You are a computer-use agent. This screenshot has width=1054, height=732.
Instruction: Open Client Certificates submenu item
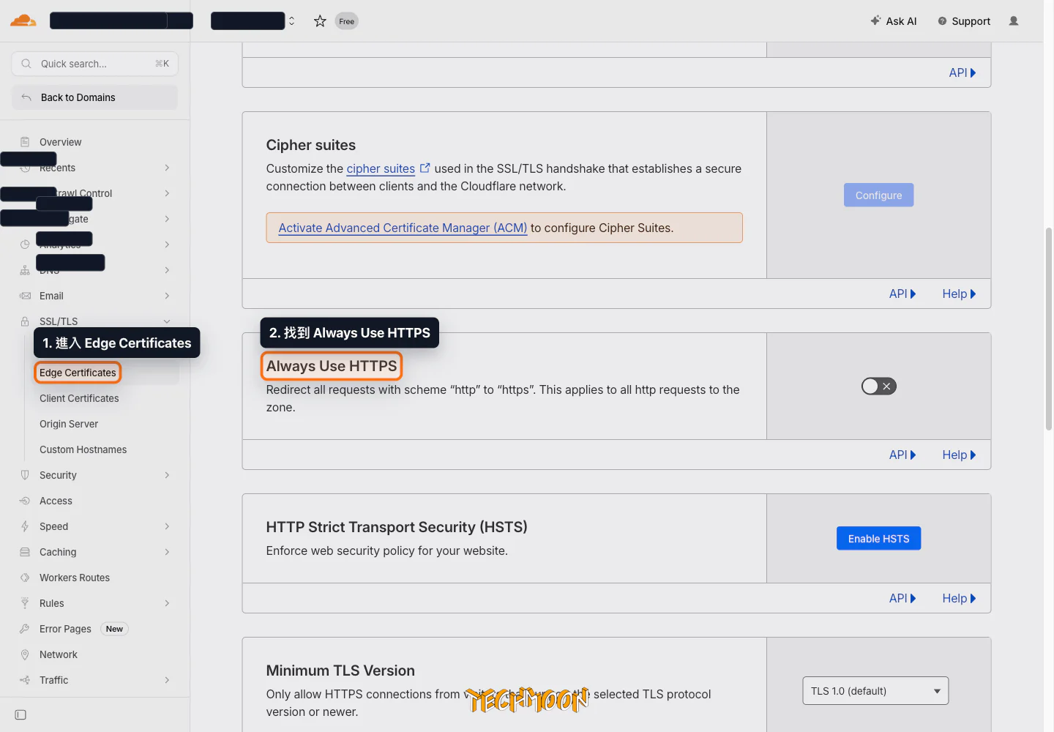79,398
